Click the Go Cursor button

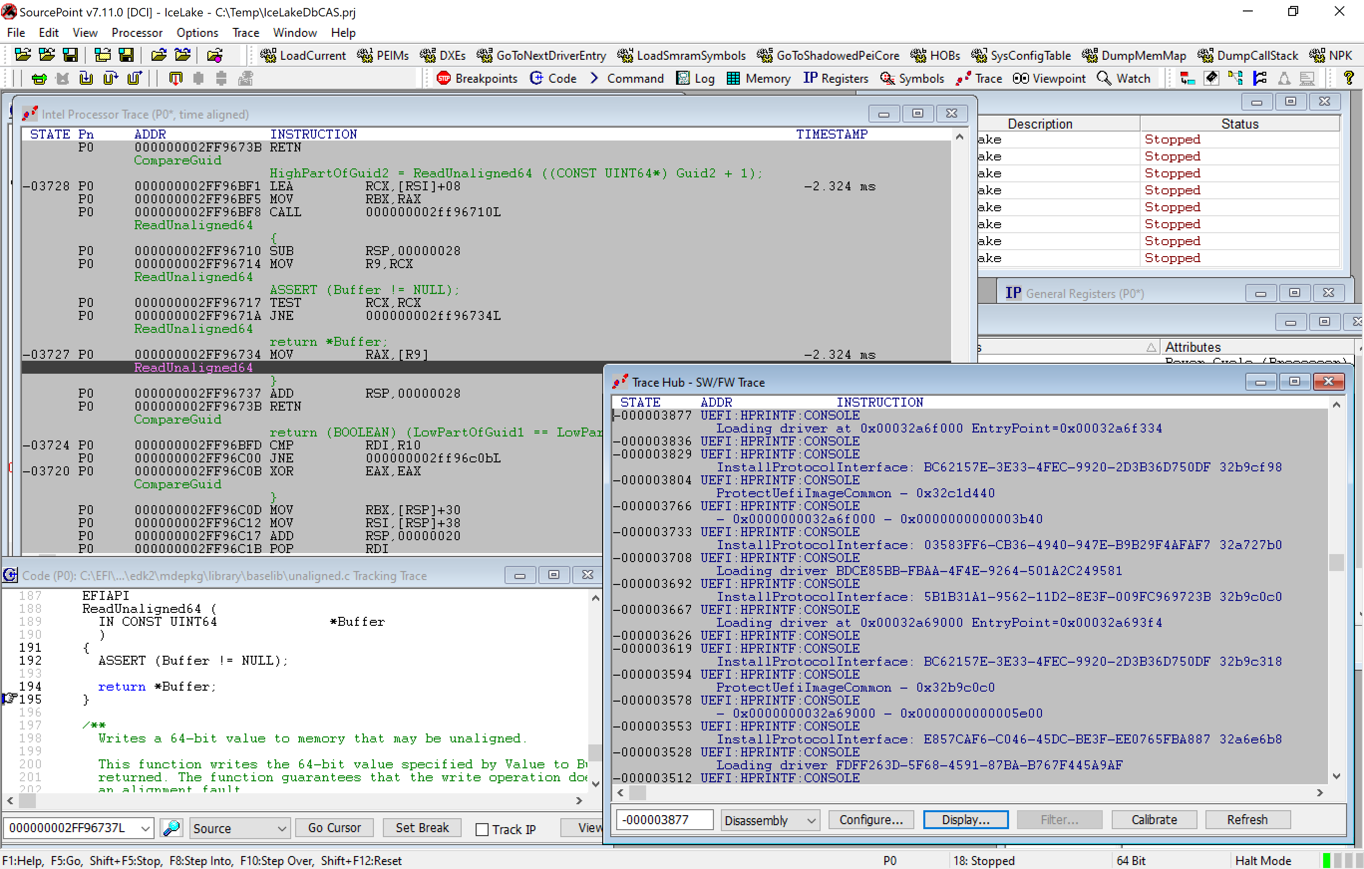click(x=334, y=828)
